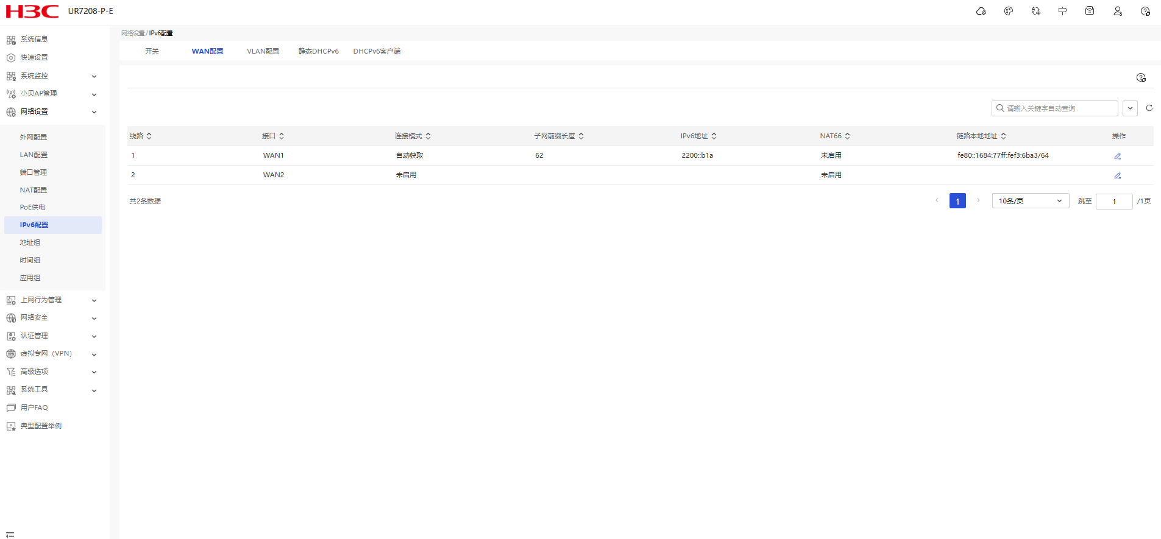Click page 1 pagination button
This screenshot has height=539, width=1161.
(957, 201)
